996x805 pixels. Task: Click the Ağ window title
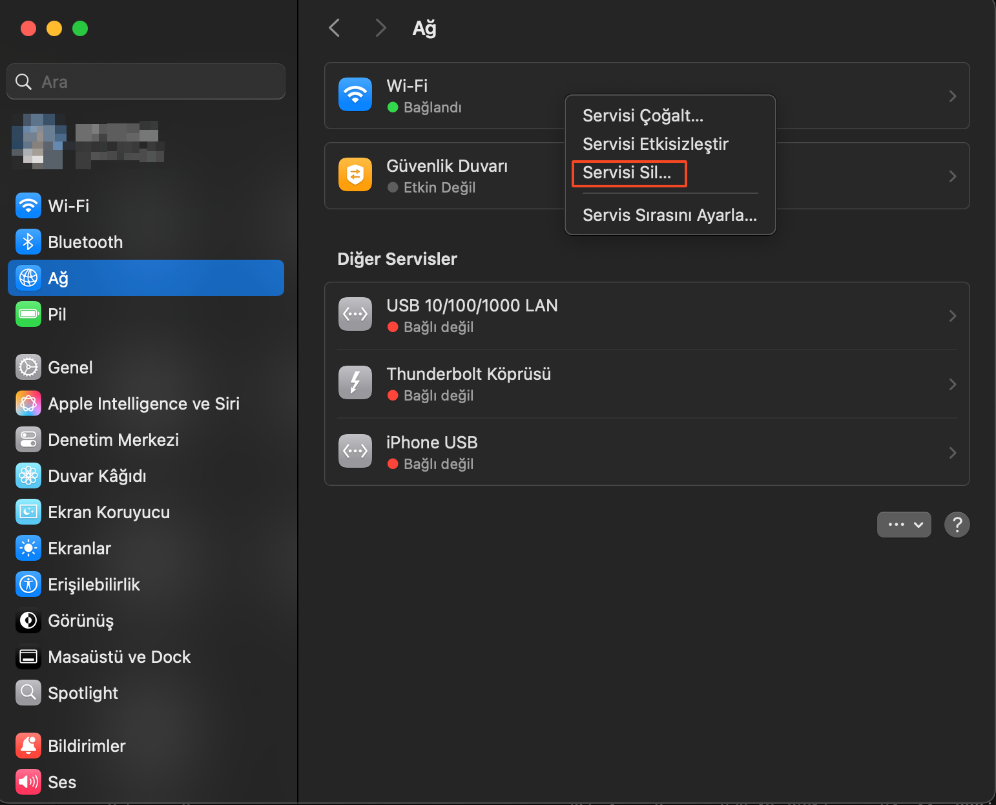click(424, 28)
